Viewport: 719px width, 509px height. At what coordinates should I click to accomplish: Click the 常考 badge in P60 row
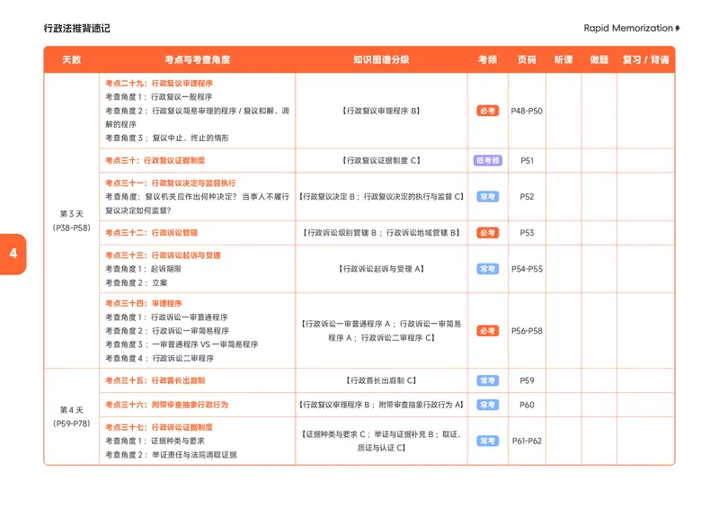click(x=487, y=405)
